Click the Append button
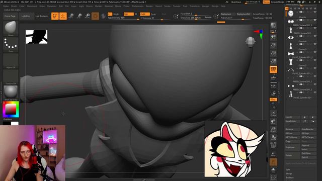The width and height of the screenshot is (322, 181). pyautogui.click(x=308, y=145)
